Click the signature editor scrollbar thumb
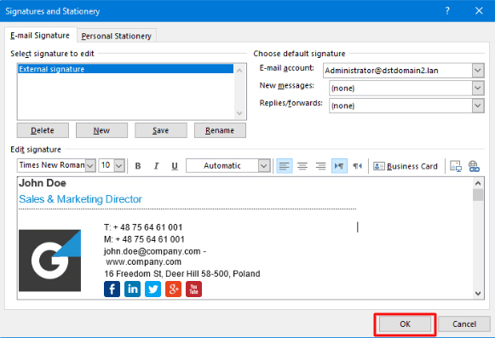The image size is (495, 338). 478,195
